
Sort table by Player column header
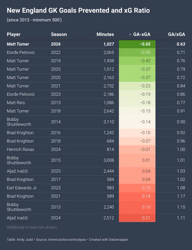[x=14, y=34]
